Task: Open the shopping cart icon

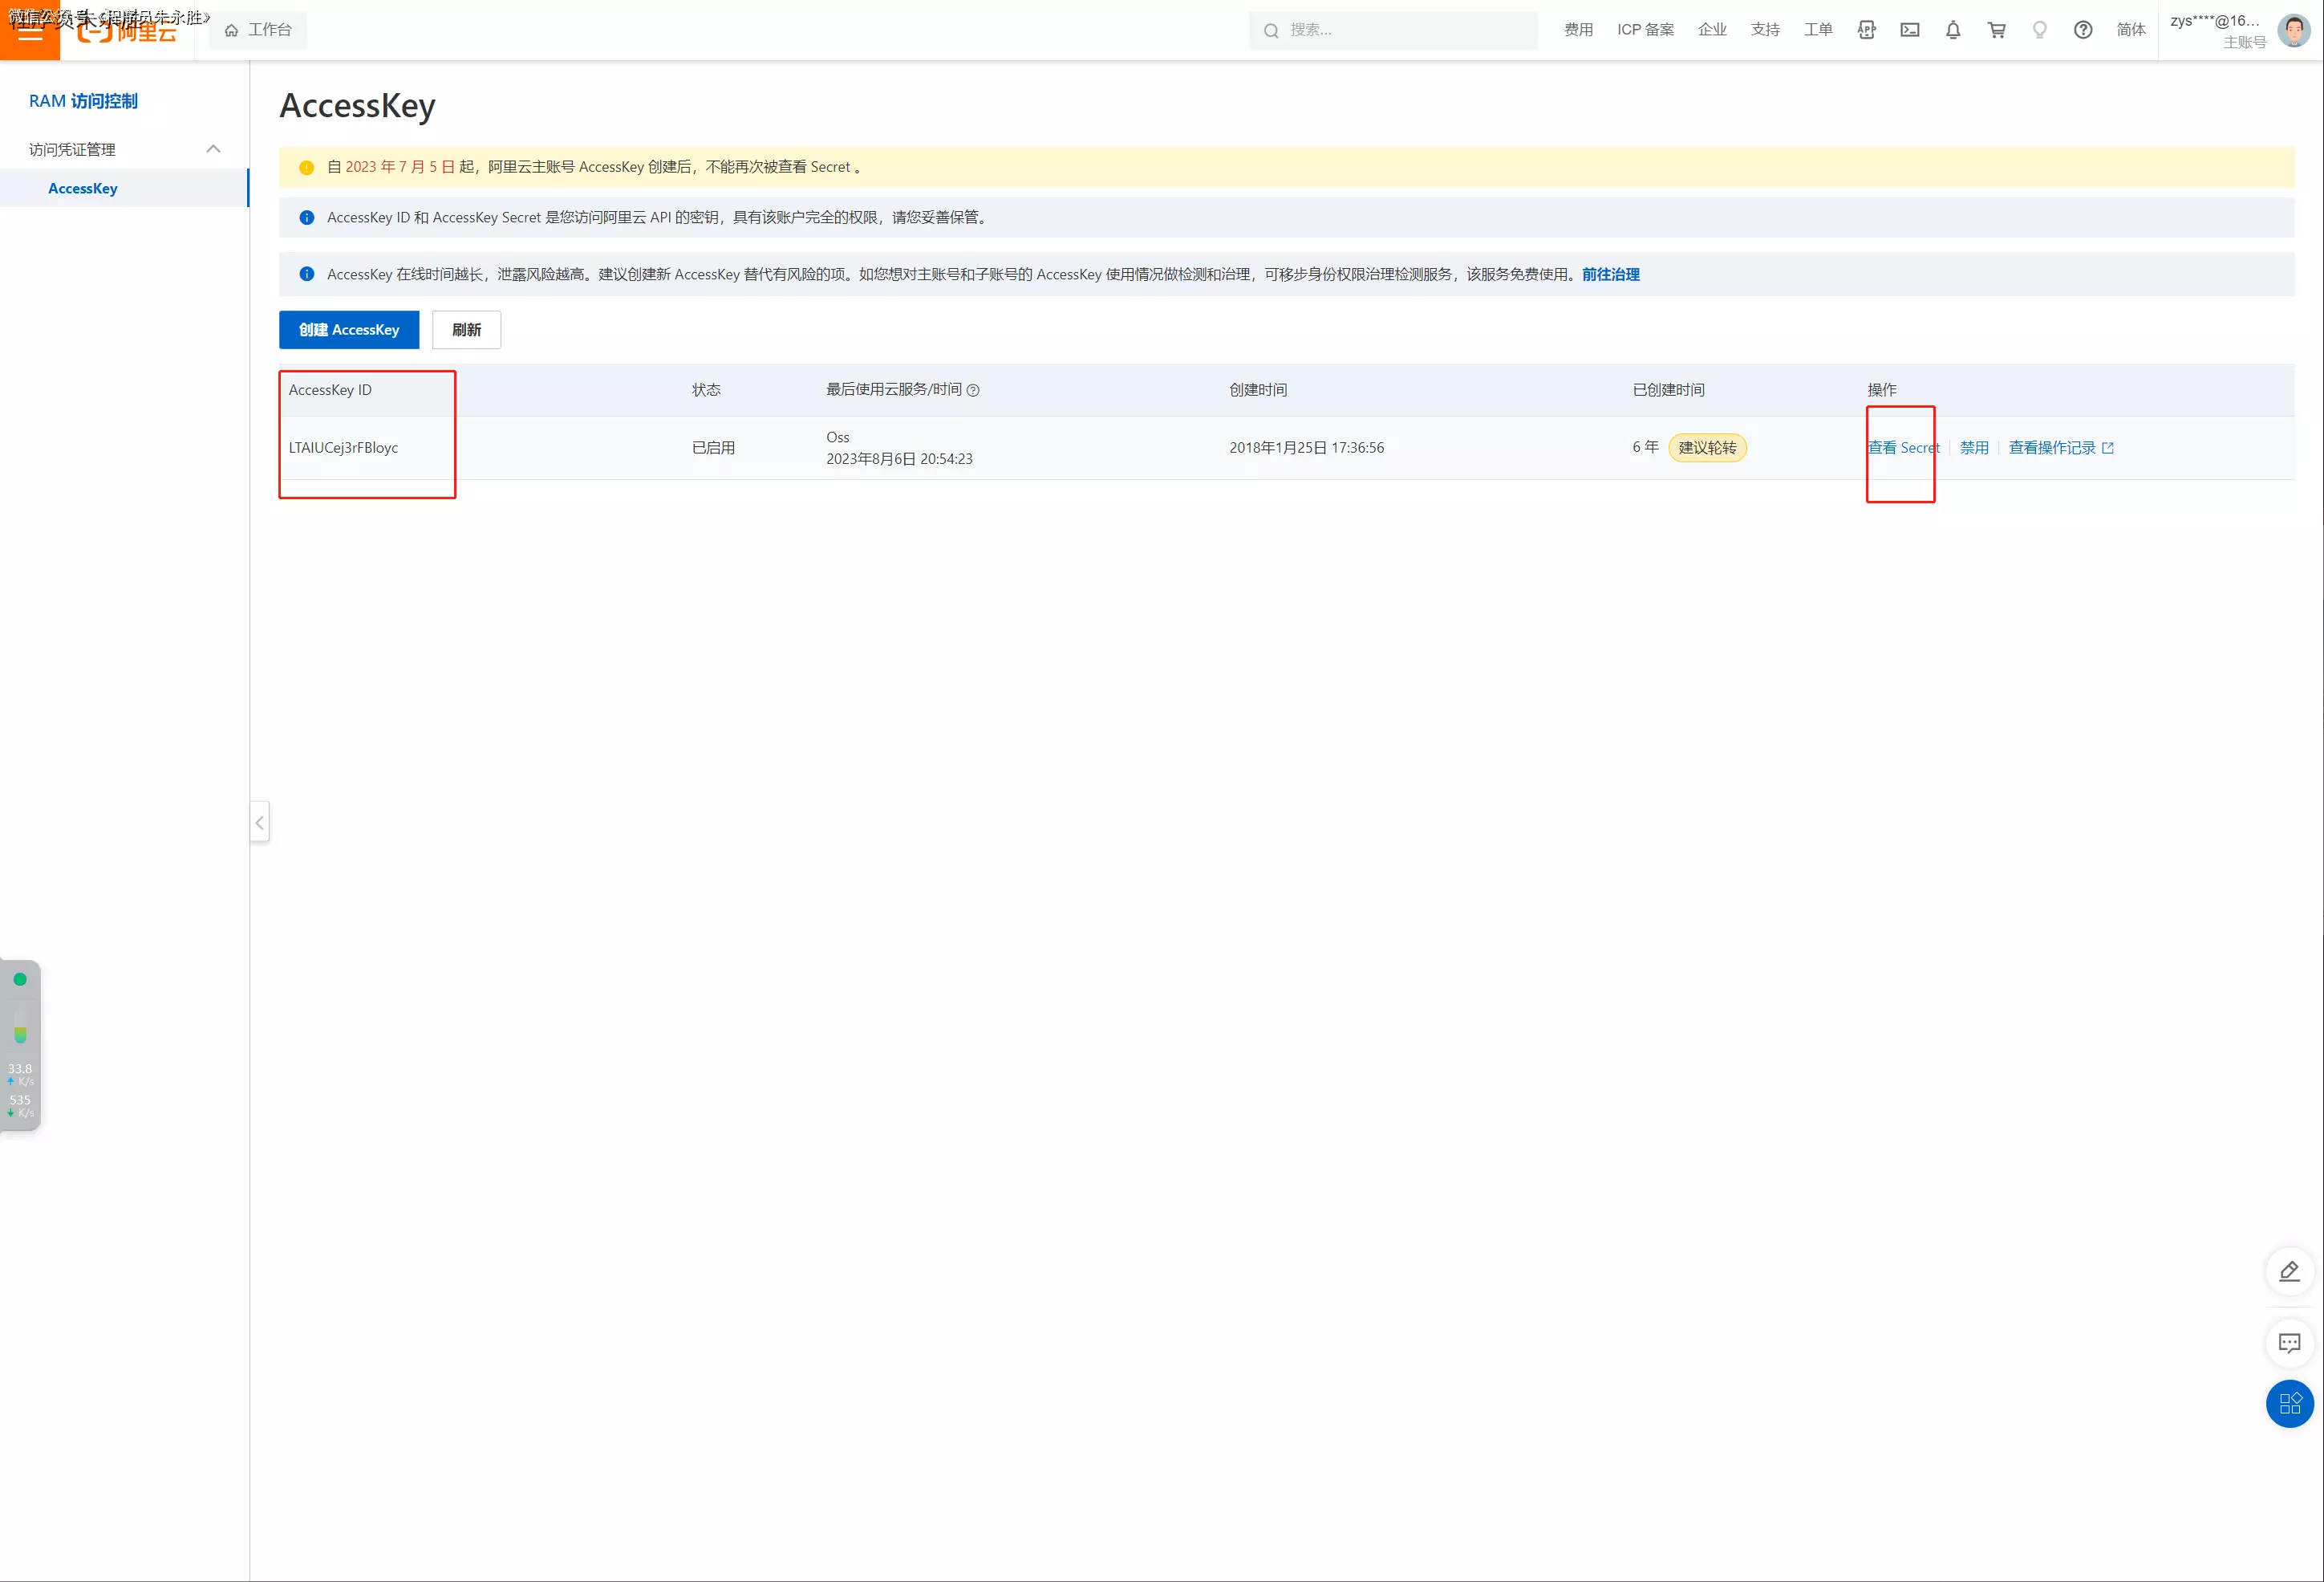Action: tap(1996, 30)
